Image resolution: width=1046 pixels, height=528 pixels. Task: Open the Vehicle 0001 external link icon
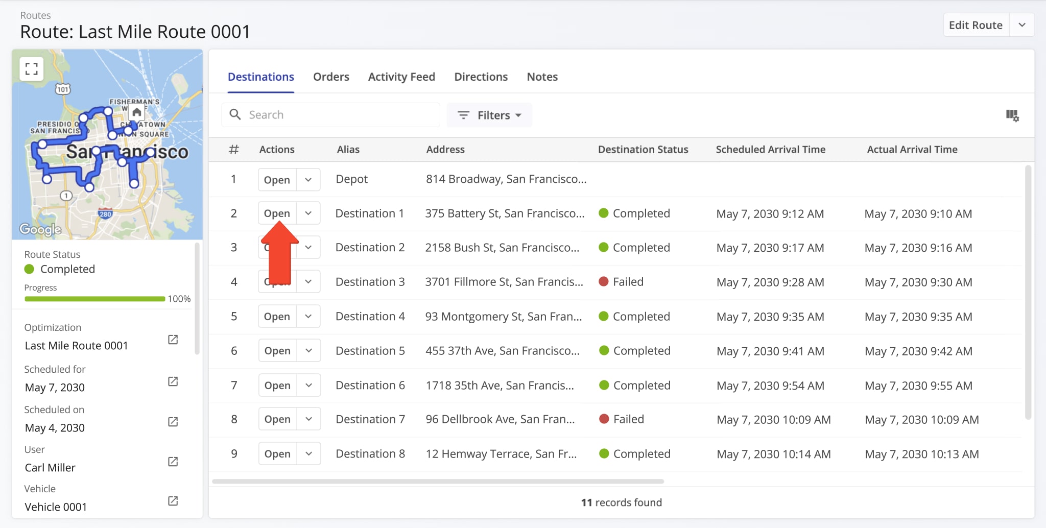[173, 501]
